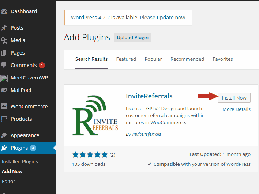Viewport: 259px width, 194px height.
Task: Click the Products cart icon
Action: 4,119
